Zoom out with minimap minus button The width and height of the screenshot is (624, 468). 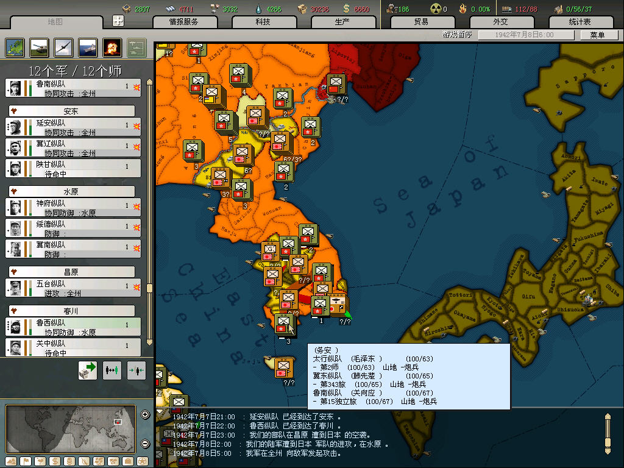145,444
